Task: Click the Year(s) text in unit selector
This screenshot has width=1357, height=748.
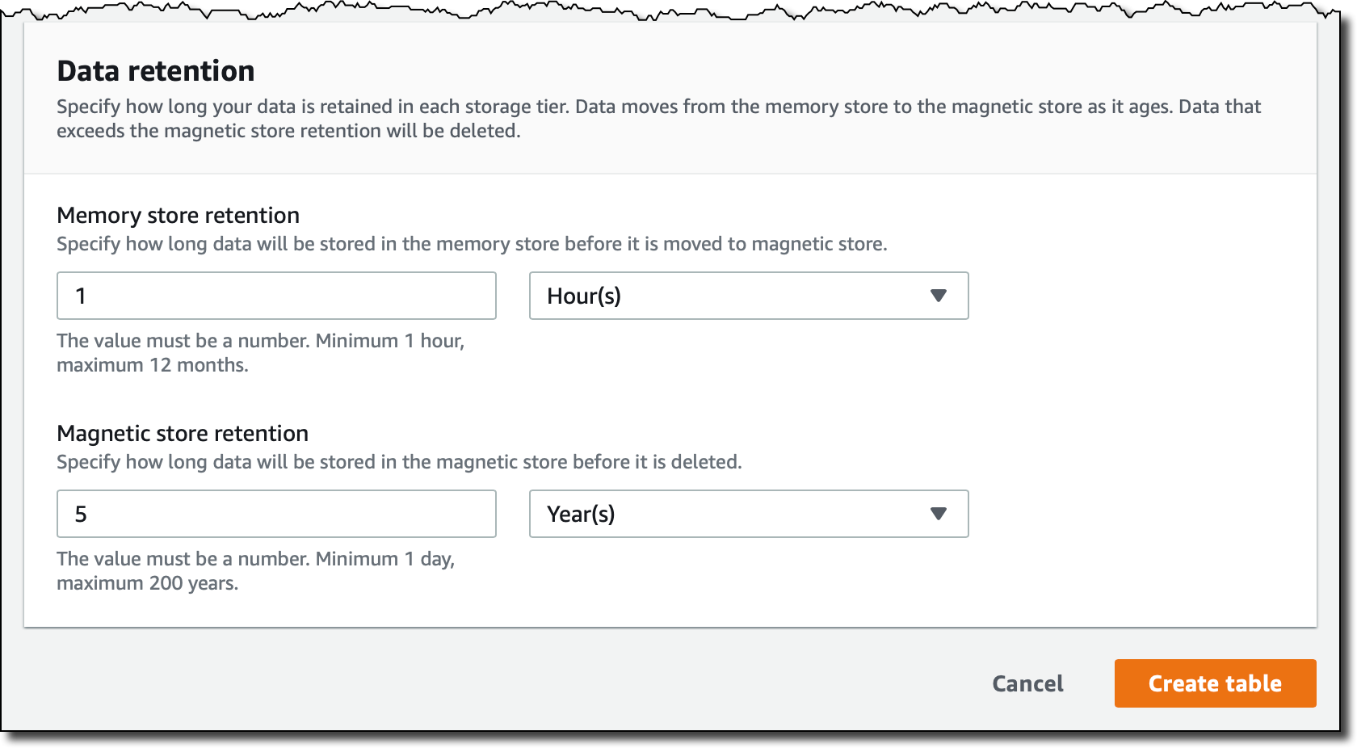Action: tap(581, 514)
